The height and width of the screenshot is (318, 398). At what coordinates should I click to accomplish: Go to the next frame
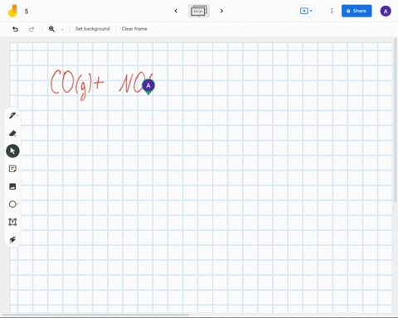(221, 11)
